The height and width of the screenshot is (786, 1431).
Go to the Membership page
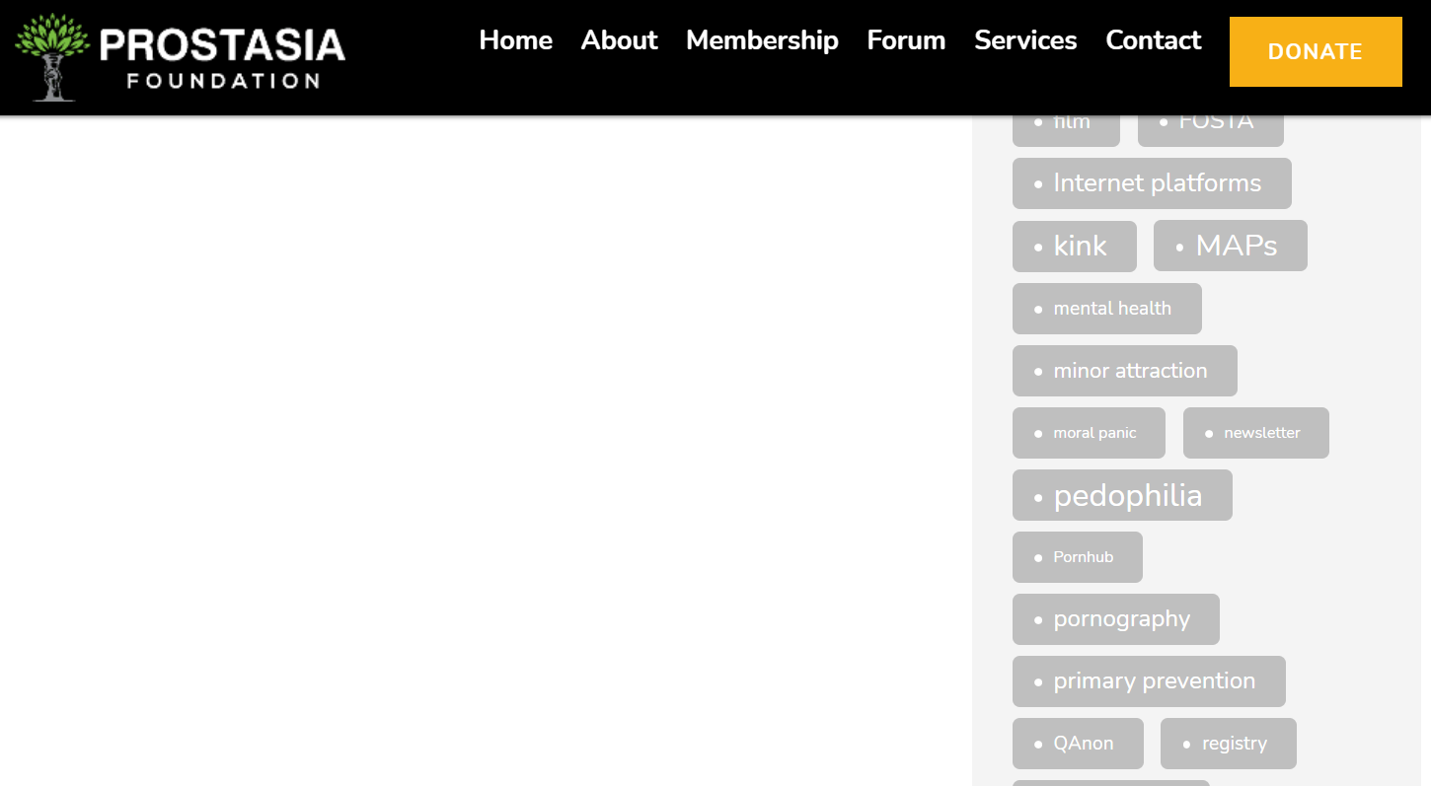[x=762, y=40]
